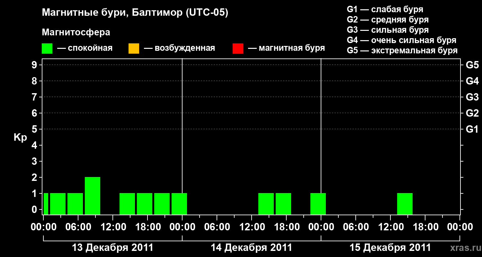The width and height of the screenshot is (482, 257).
Task: Click the date label '15 Декабря 2011'
Action: [x=390, y=248]
